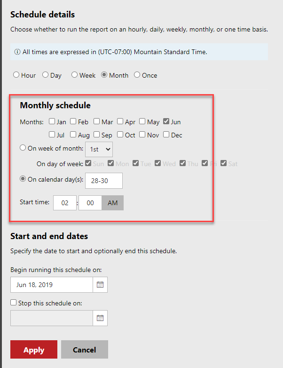Screen dimensions: 283x368
Task: Check the Sep month checkbox
Action: pos(96,135)
